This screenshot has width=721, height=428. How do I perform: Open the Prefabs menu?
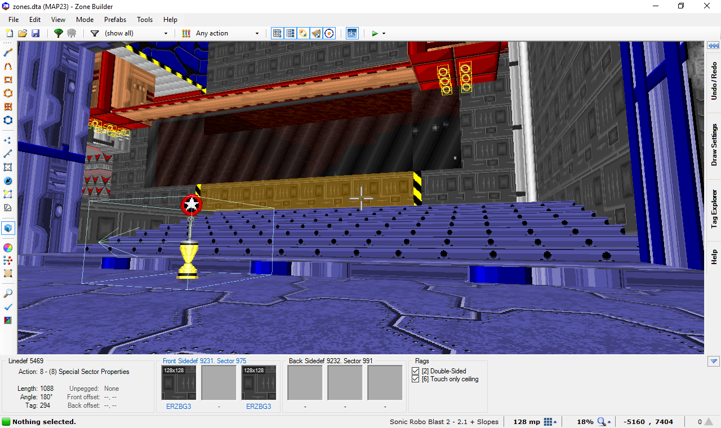pos(115,19)
